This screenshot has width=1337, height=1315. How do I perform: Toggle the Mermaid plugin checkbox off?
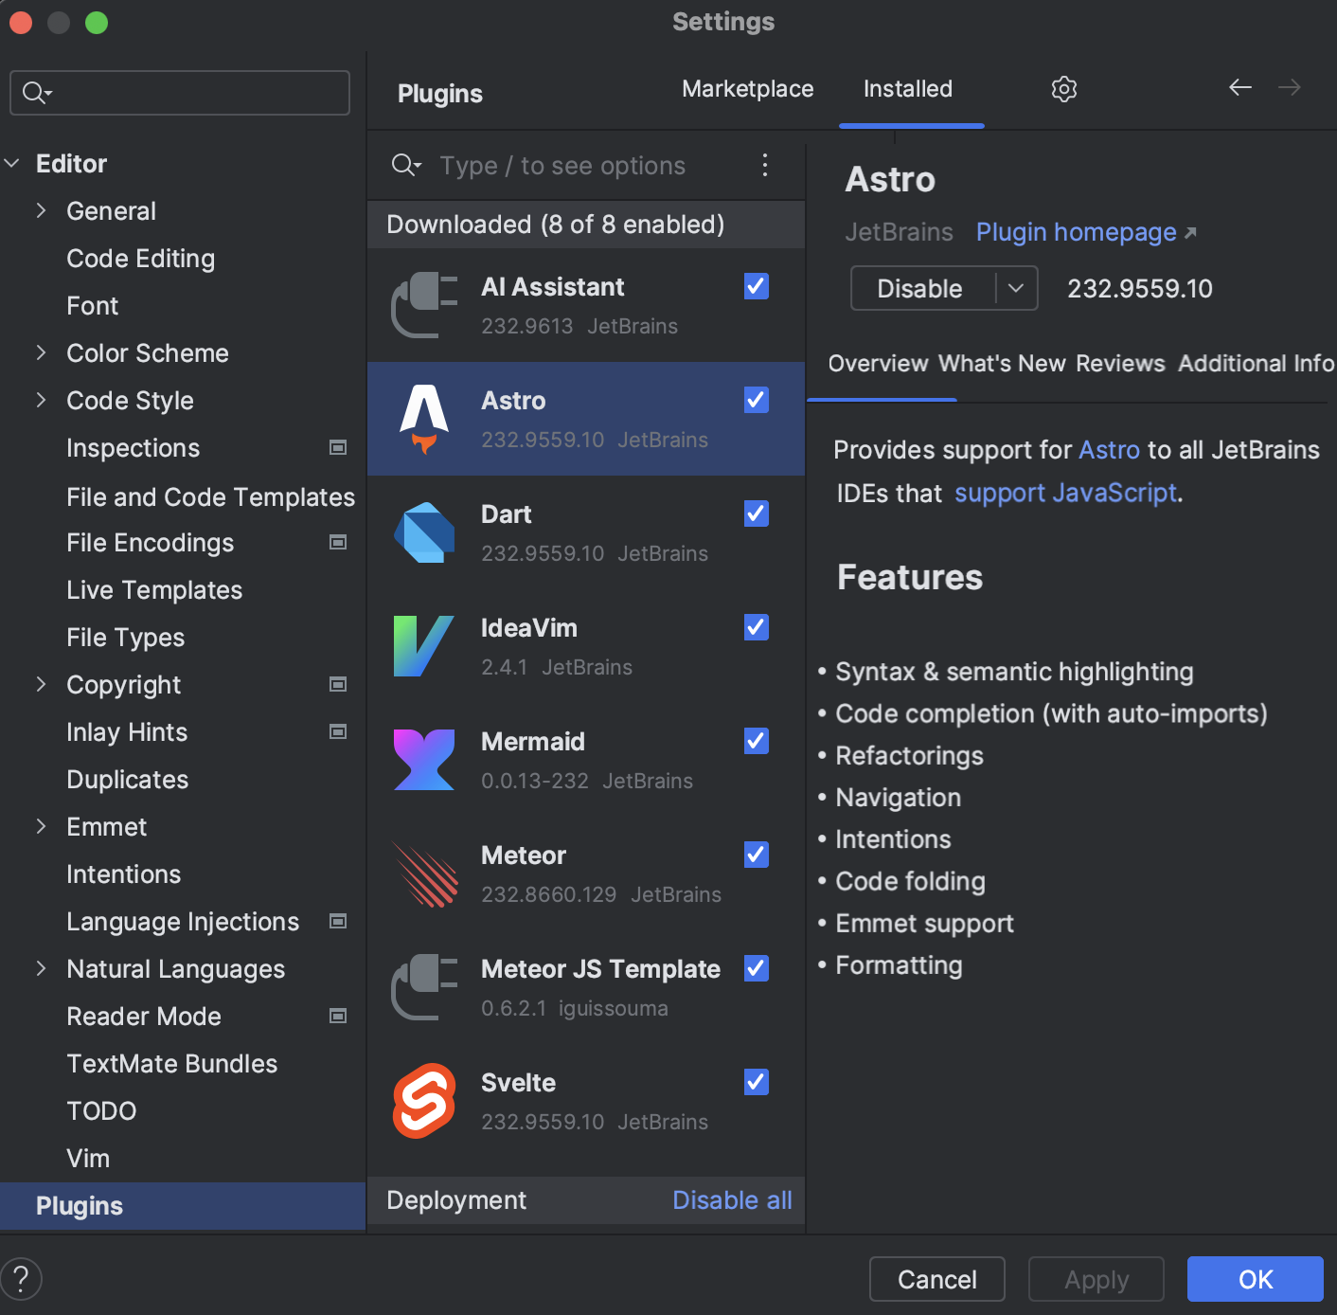coord(755,741)
